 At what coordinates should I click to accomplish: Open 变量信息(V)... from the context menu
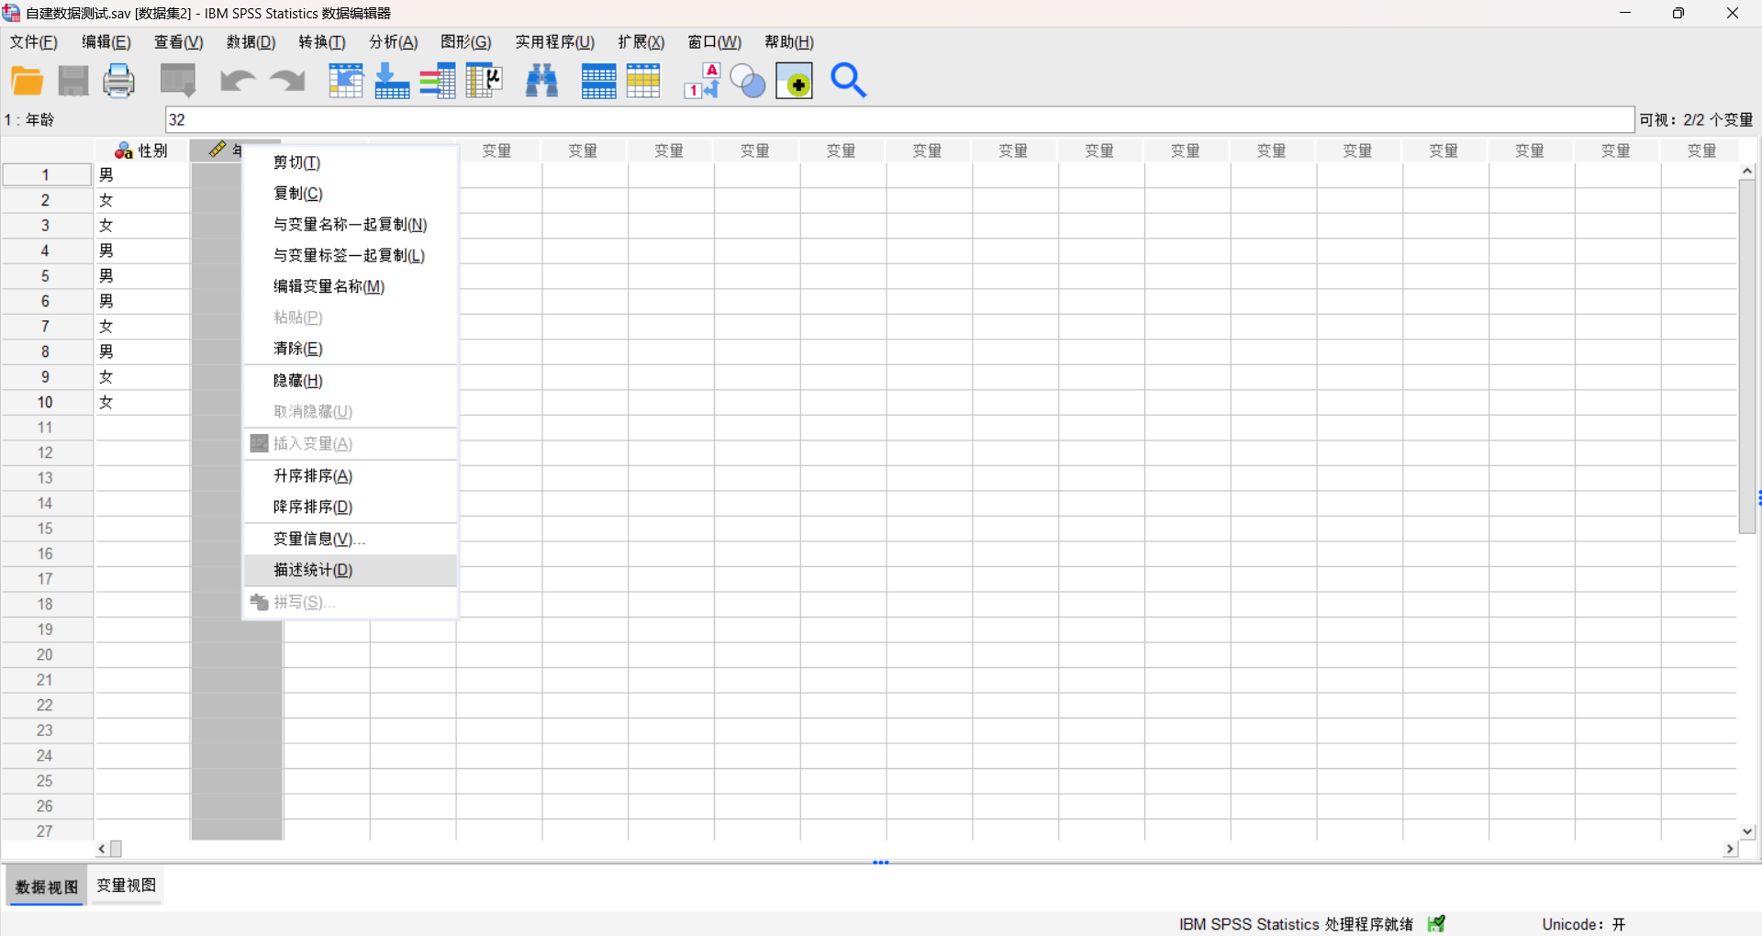pyautogui.click(x=351, y=540)
